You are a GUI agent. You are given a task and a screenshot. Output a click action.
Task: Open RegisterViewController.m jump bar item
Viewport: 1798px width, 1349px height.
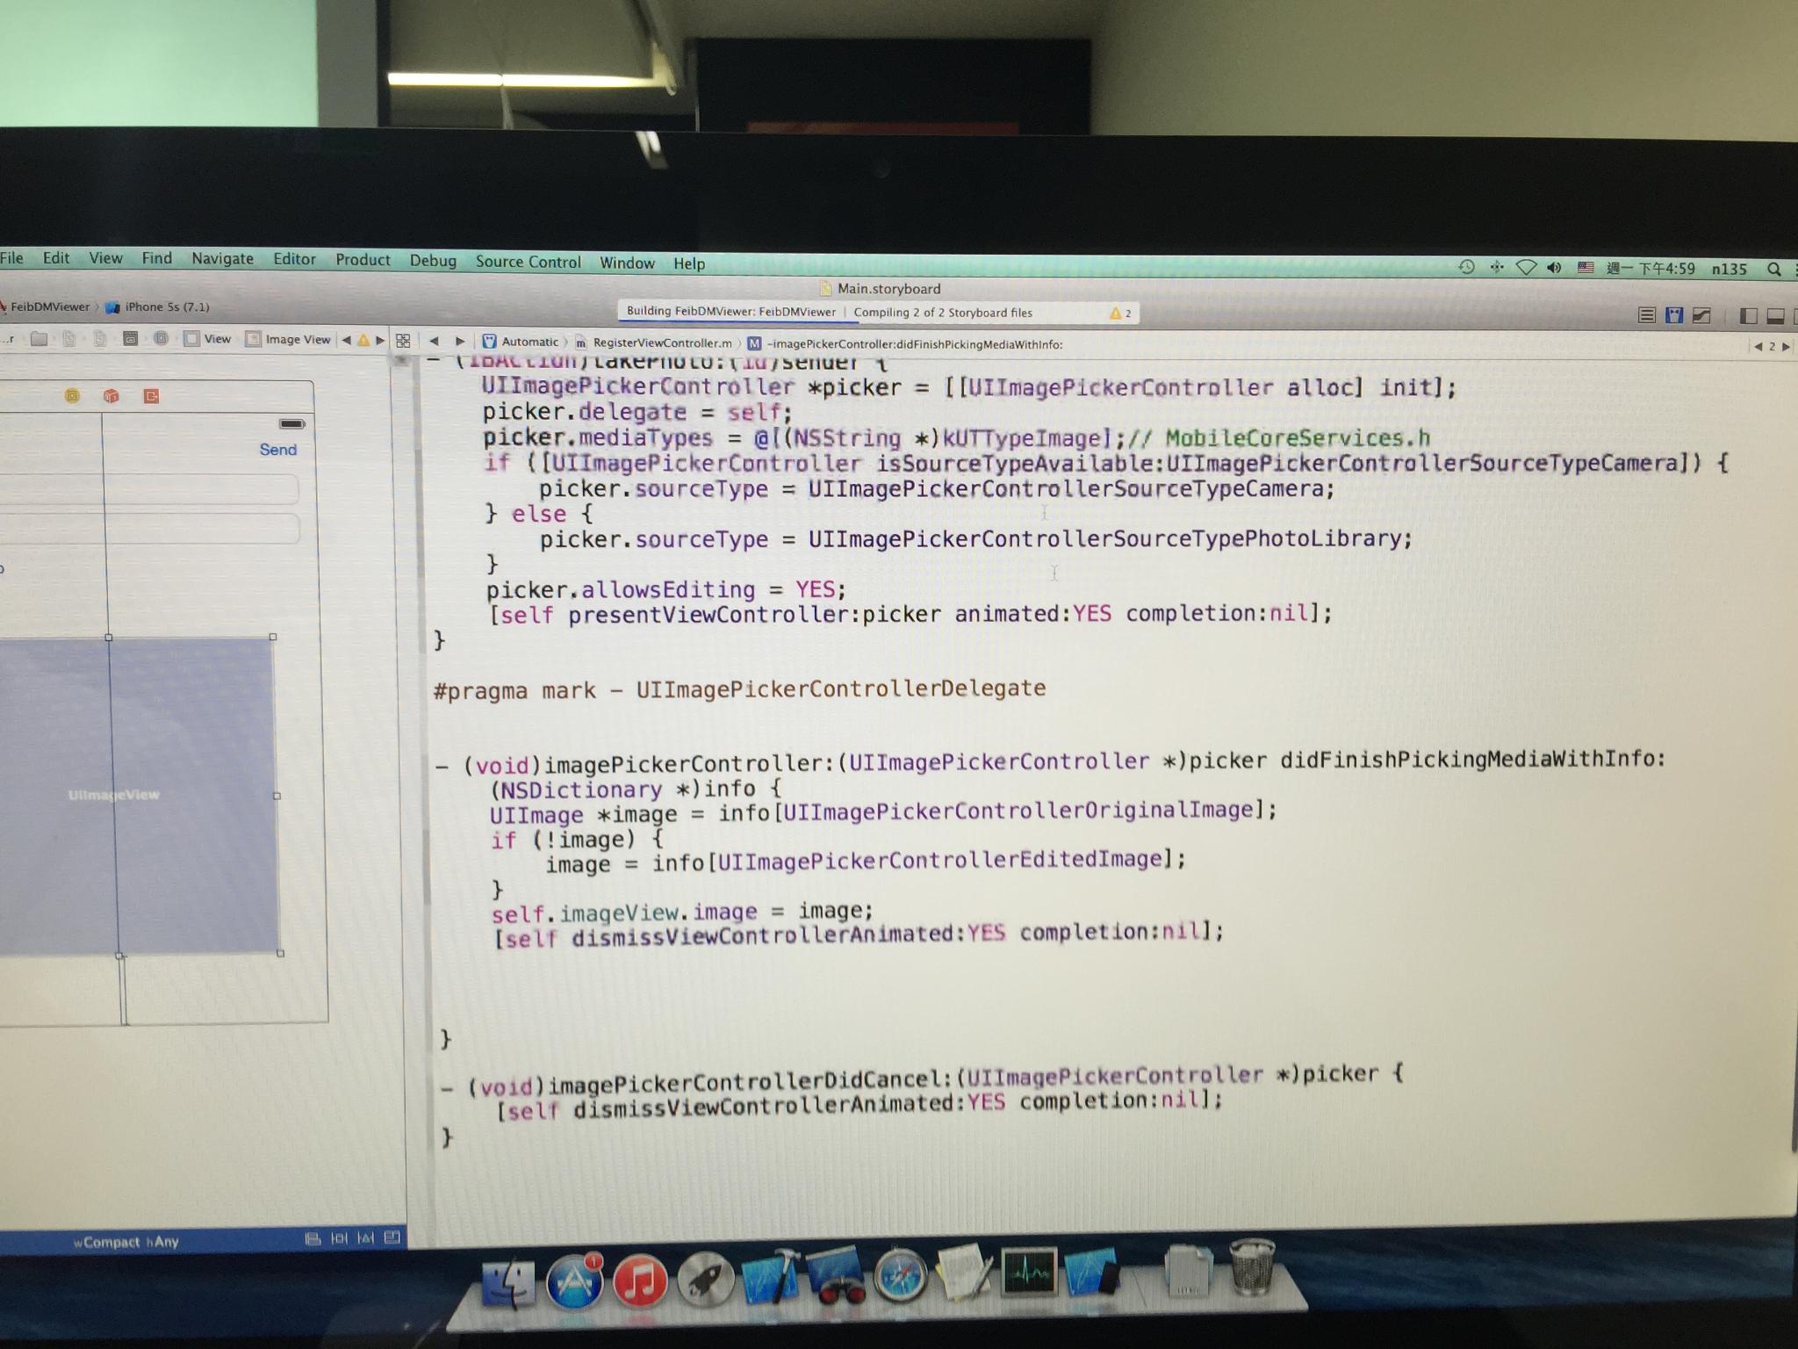[x=654, y=343]
